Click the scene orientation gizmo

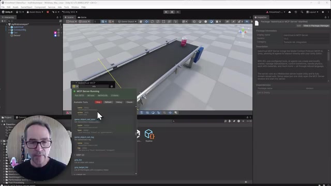click(x=243, y=32)
